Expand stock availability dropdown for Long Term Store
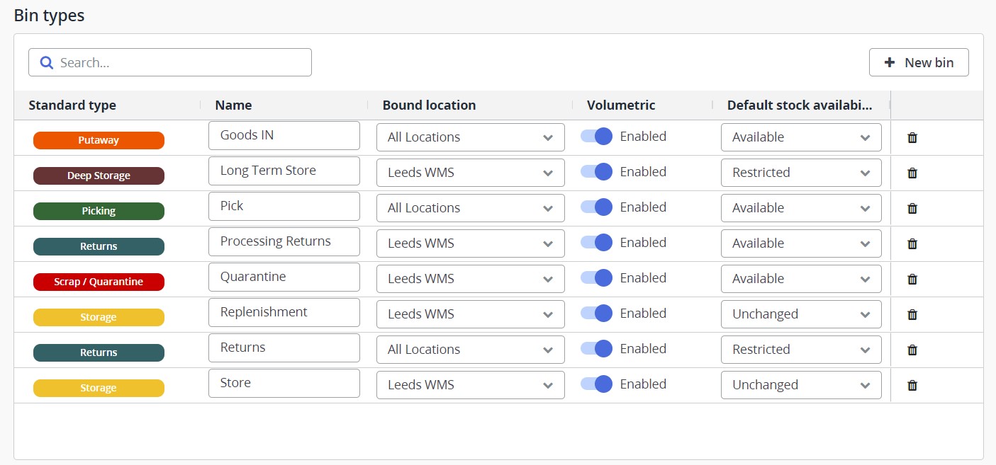 point(801,173)
